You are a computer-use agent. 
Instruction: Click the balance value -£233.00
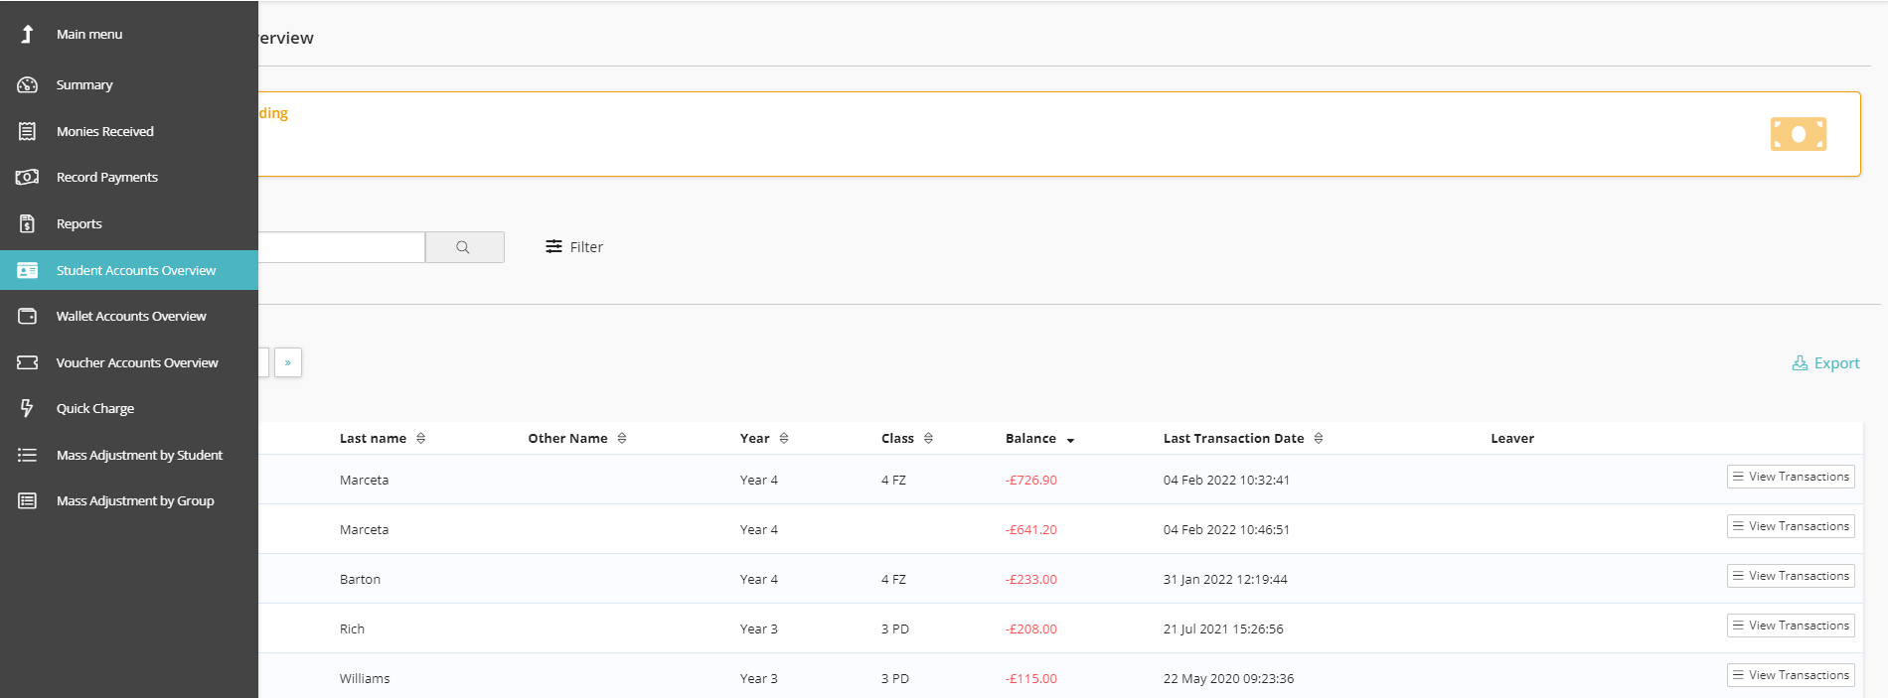point(1031,580)
